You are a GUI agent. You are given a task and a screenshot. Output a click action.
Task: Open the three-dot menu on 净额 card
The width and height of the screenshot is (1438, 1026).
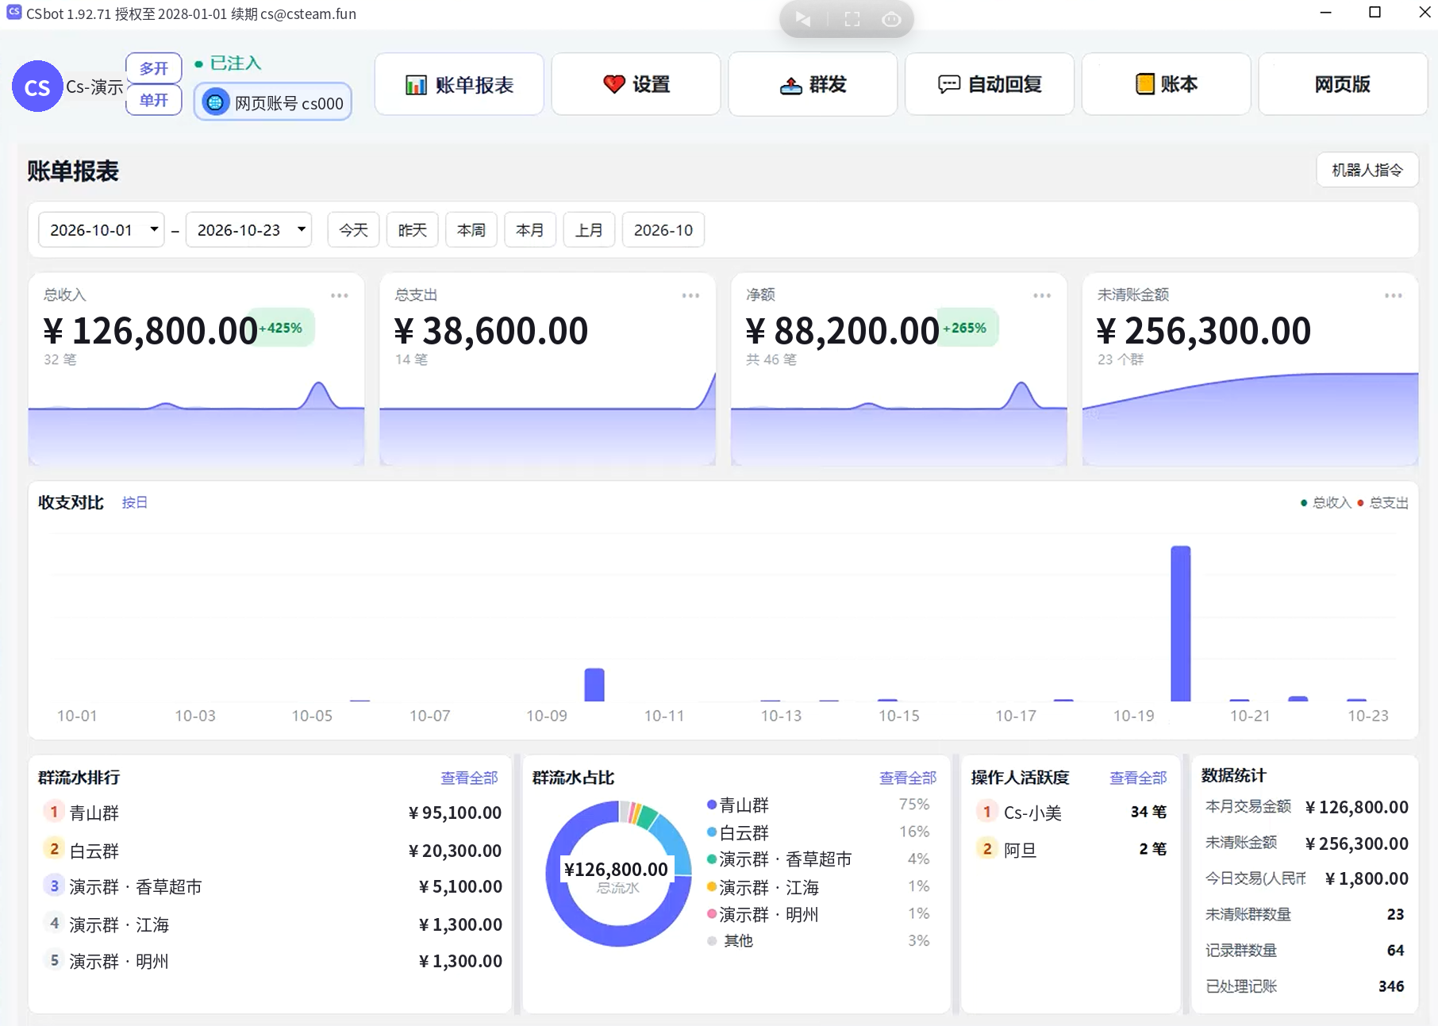click(x=1042, y=295)
